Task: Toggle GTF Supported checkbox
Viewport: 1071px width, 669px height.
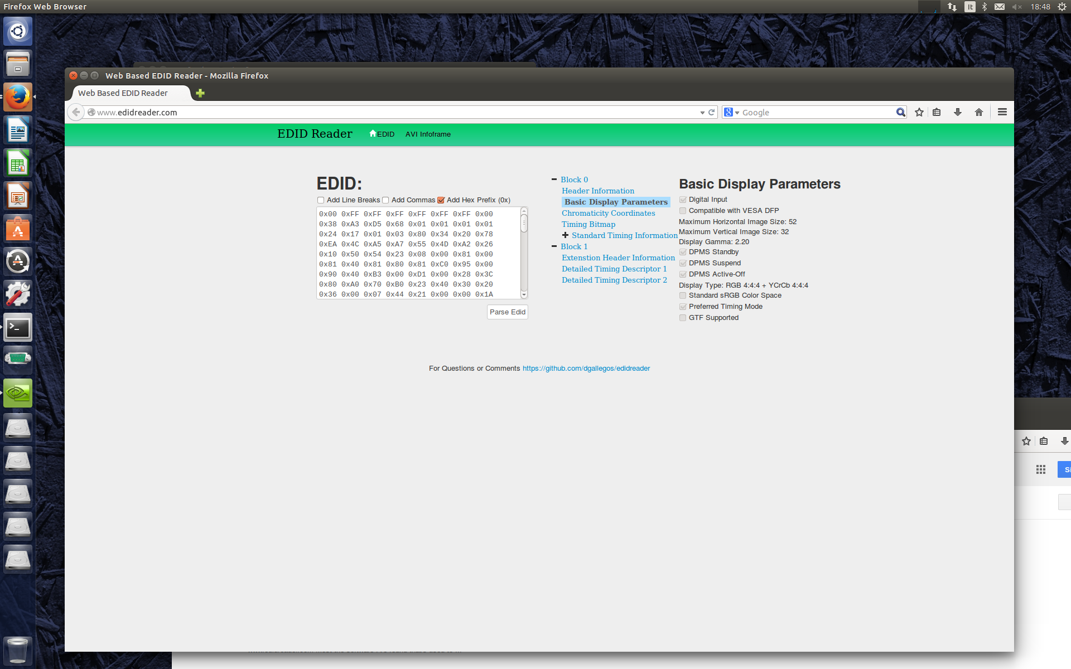Action: (x=683, y=318)
